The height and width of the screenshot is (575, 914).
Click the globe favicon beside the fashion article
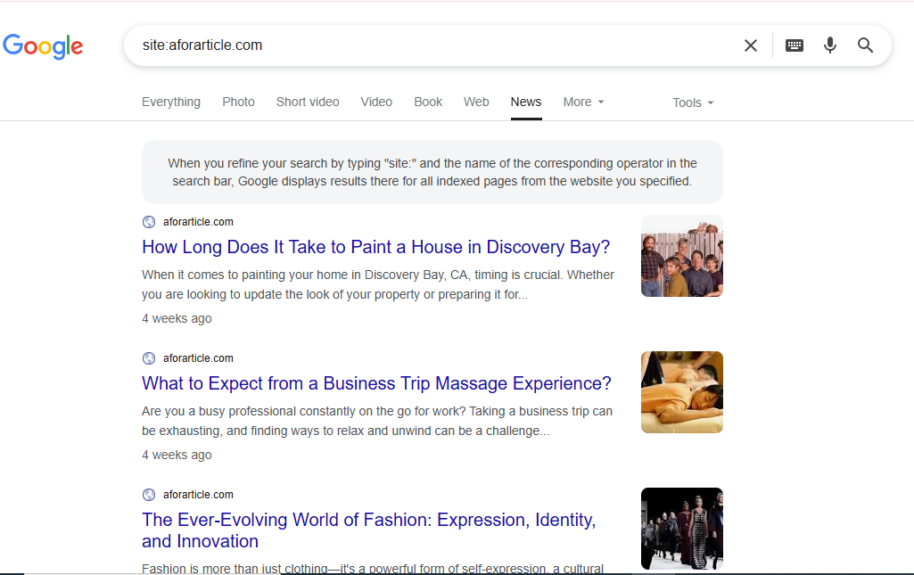[x=148, y=494]
